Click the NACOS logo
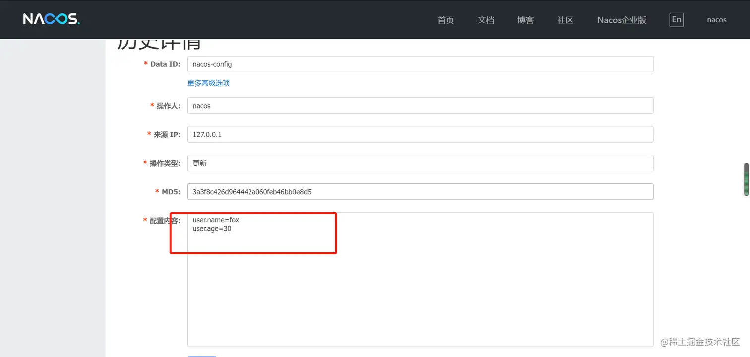 51,19
